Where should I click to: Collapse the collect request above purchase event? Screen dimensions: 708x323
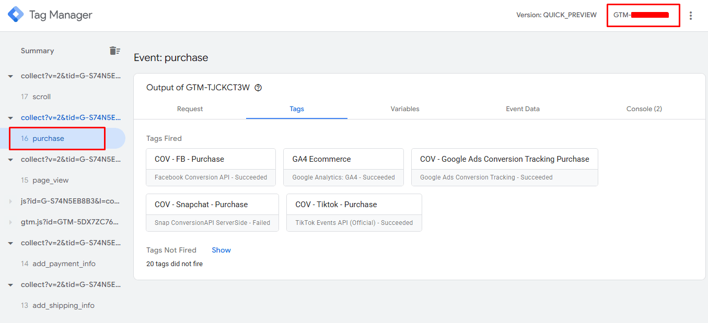10,118
